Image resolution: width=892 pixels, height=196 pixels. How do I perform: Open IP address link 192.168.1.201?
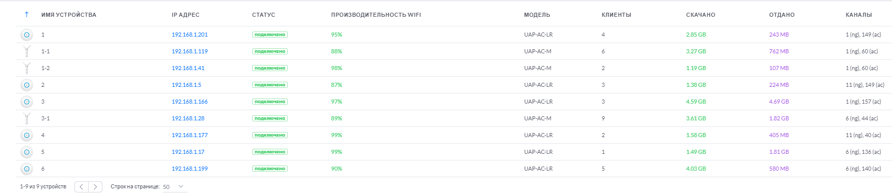[x=190, y=35]
